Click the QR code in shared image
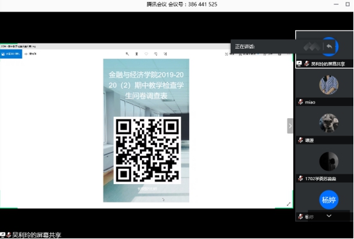Image resolution: width=354 pixels, height=239 pixels. click(x=147, y=150)
